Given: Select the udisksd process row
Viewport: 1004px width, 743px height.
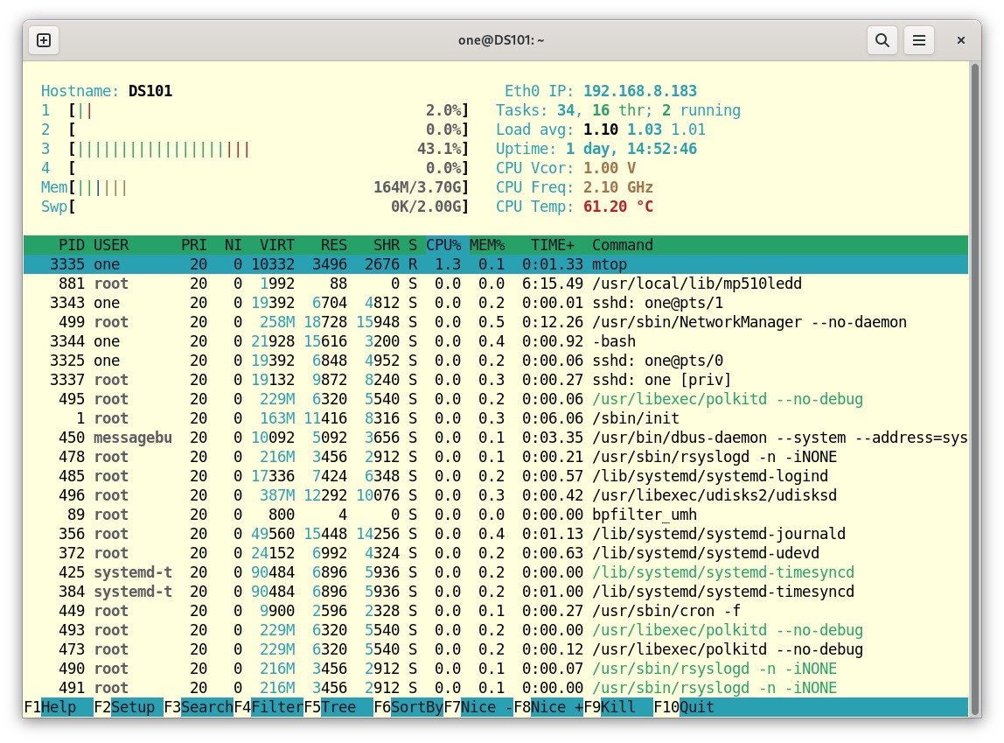Looking at the screenshot, I should pyautogui.click(x=496, y=495).
